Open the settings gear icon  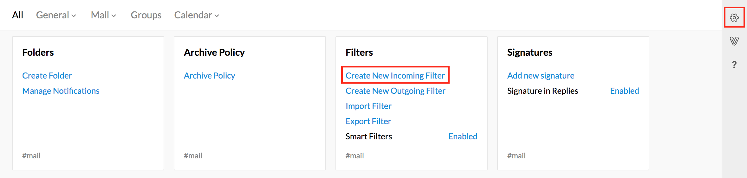click(734, 17)
